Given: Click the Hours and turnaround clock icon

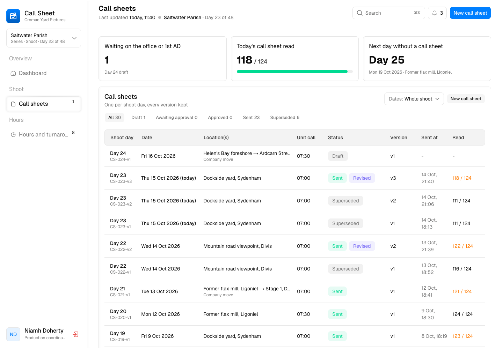Looking at the screenshot, I should click(13, 135).
